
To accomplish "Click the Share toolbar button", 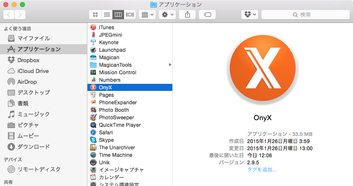I will (x=187, y=15).
